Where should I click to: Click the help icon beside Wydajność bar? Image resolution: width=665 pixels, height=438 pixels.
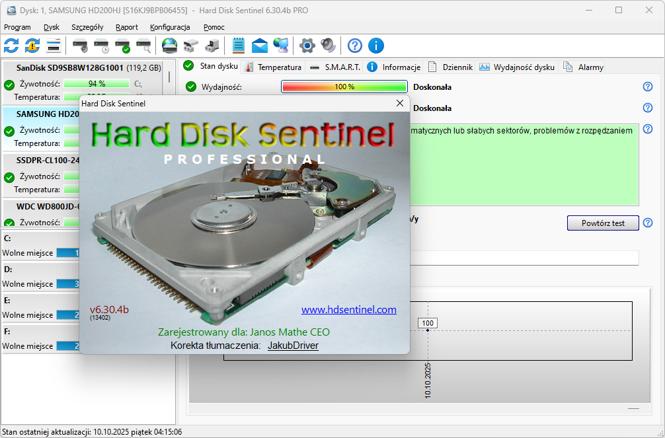click(648, 87)
